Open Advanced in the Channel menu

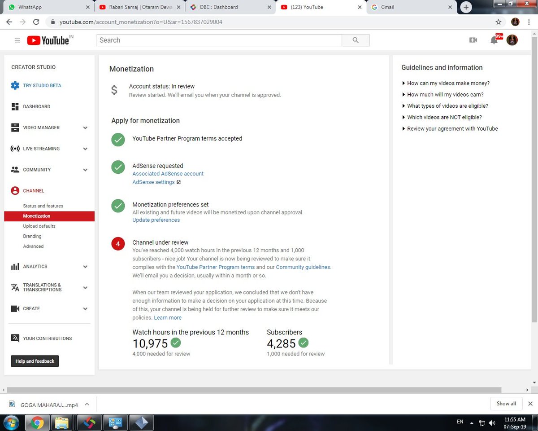tap(33, 246)
